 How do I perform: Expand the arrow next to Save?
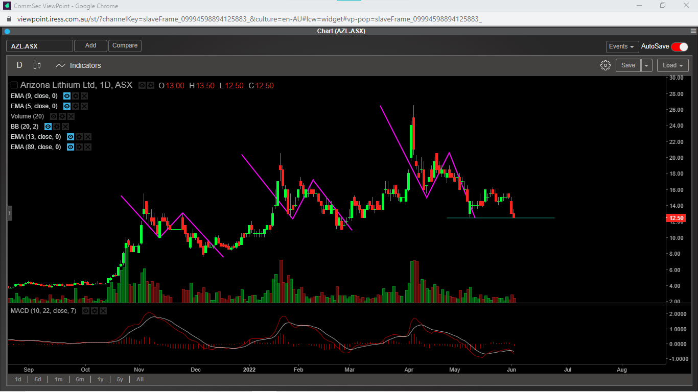click(x=647, y=65)
